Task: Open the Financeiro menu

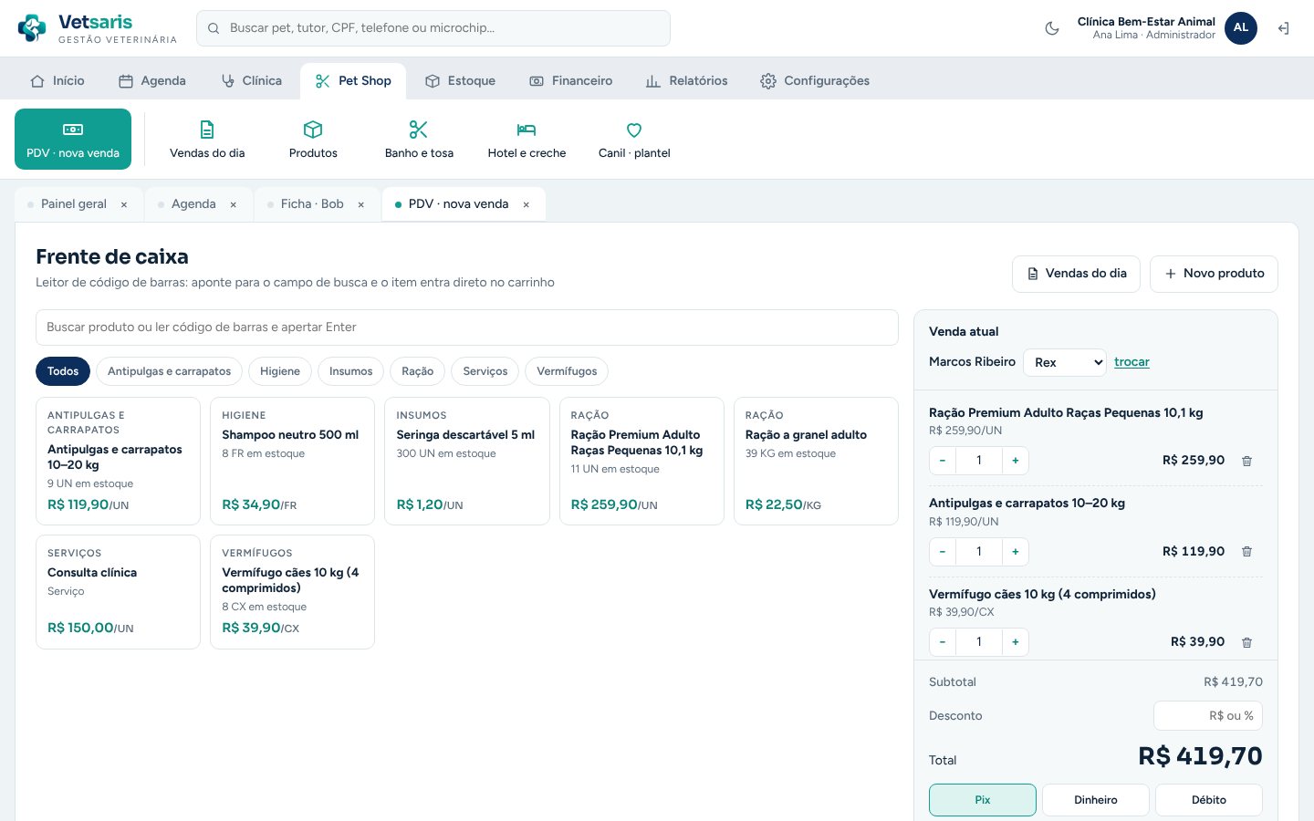Action: click(x=571, y=81)
